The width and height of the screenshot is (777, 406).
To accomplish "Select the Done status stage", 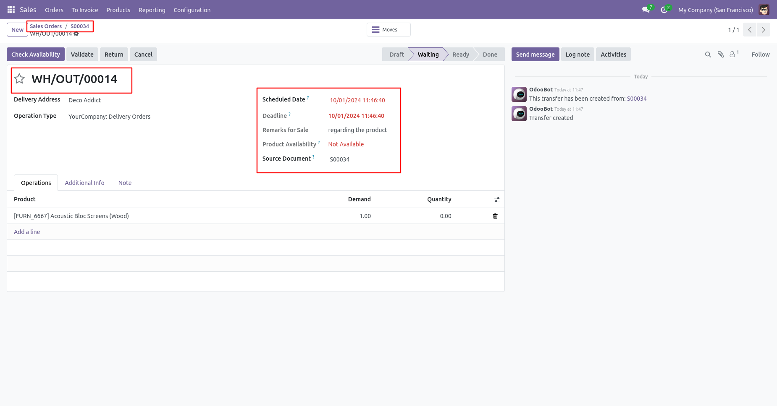I will click(x=490, y=55).
